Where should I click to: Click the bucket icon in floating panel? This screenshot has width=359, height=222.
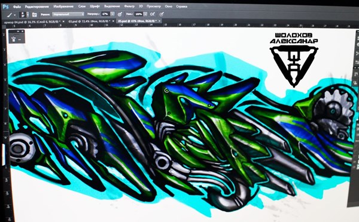(x=14, y=39)
